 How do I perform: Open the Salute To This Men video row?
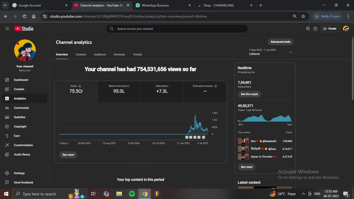(x=265, y=157)
